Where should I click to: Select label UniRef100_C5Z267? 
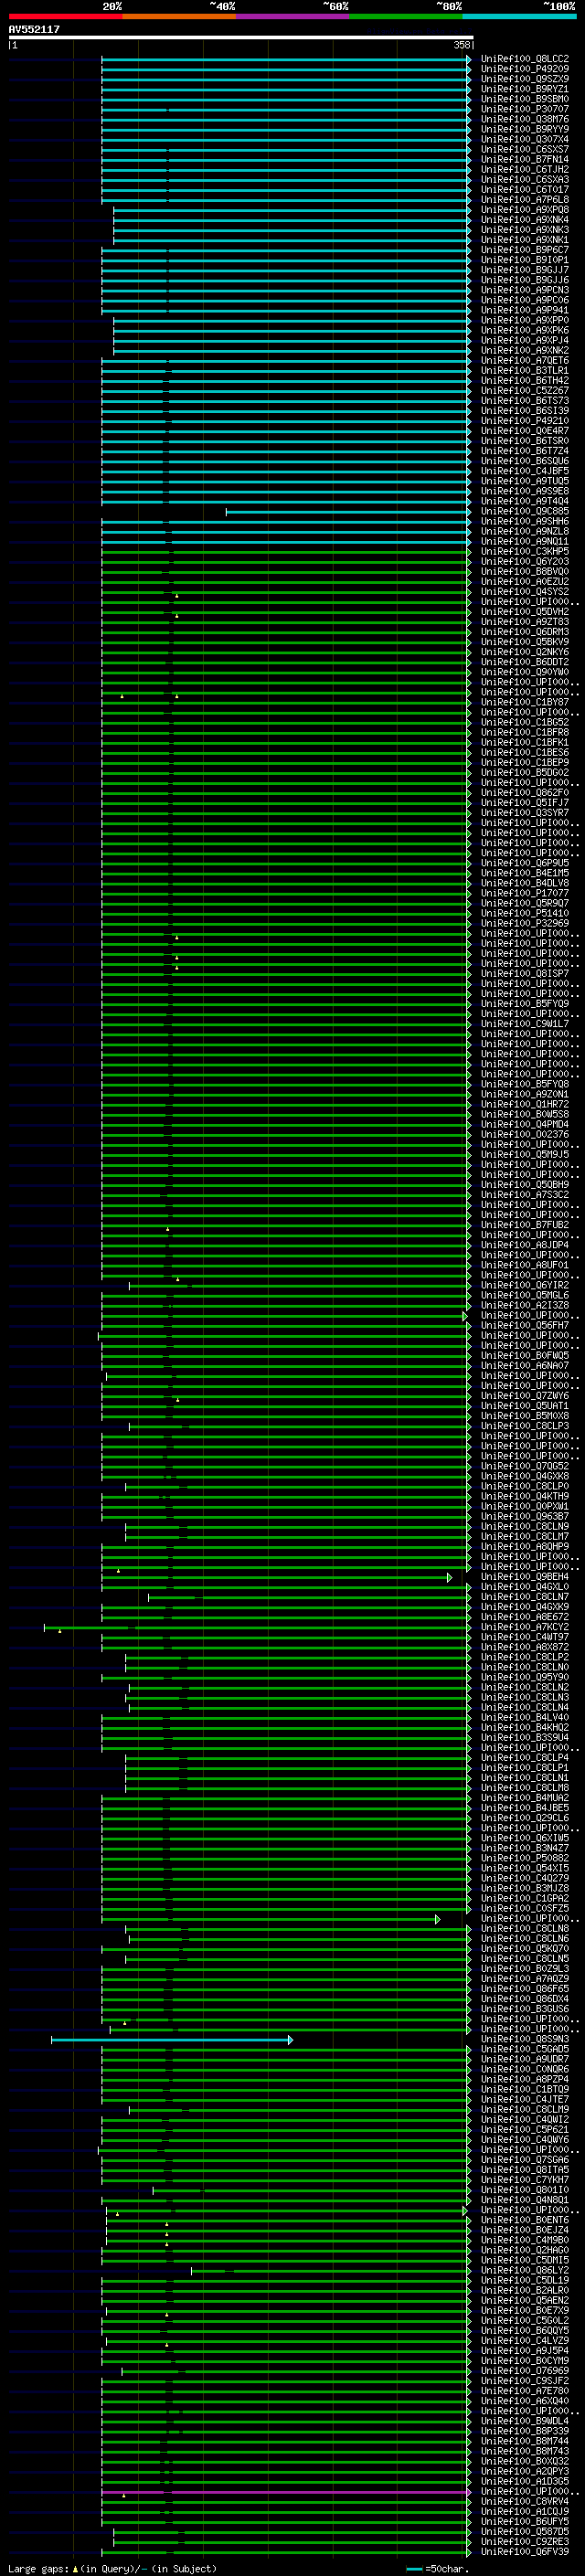coord(525,391)
